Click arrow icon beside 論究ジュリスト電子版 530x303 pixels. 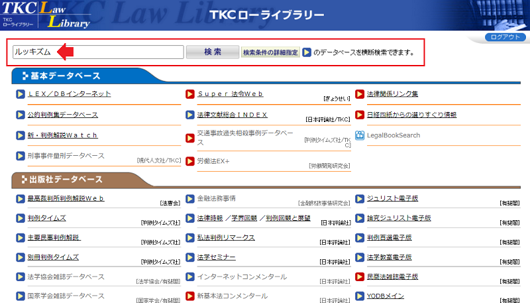pos(360,218)
